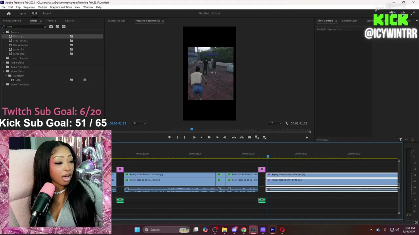Image resolution: width=419 pixels, height=235 pixels.
Task: Click the Extract button
Action: 242,137
